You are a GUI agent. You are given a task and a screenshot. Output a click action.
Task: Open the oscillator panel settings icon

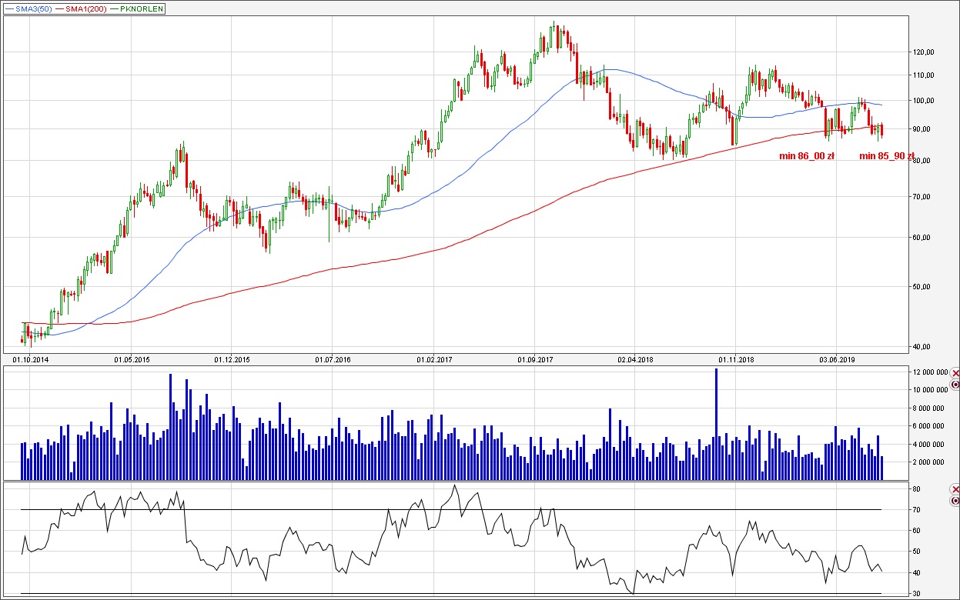click(x=955, y=500)
